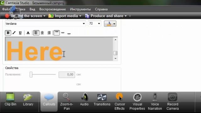This screenshot has width=201, height=113.
Task: Open the Воспроизведение menu
Action: [52, 9]
